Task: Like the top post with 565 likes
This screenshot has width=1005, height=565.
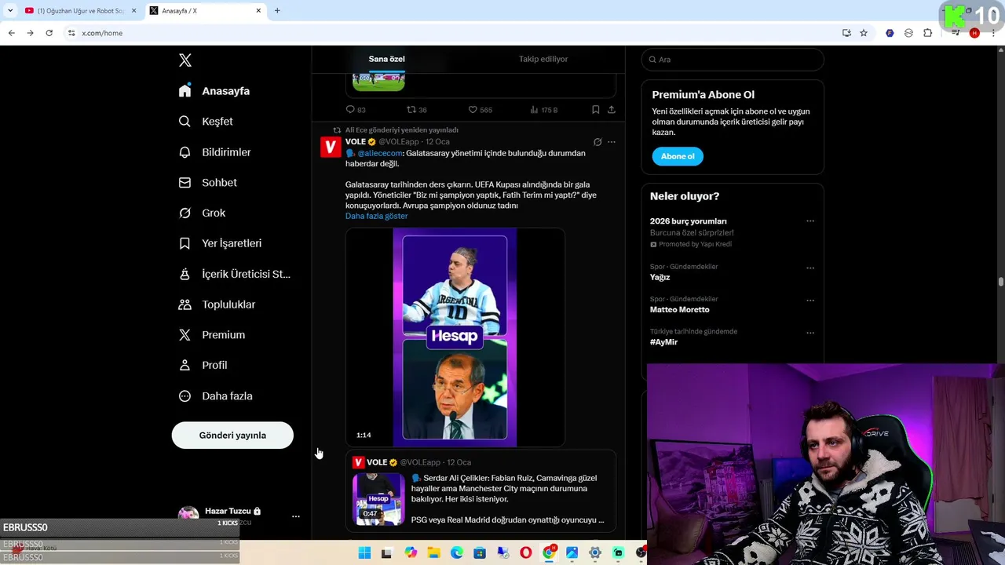Action: [480, 110]
